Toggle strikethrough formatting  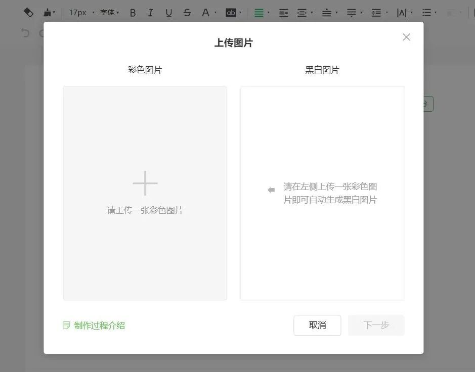coord(187,13)
